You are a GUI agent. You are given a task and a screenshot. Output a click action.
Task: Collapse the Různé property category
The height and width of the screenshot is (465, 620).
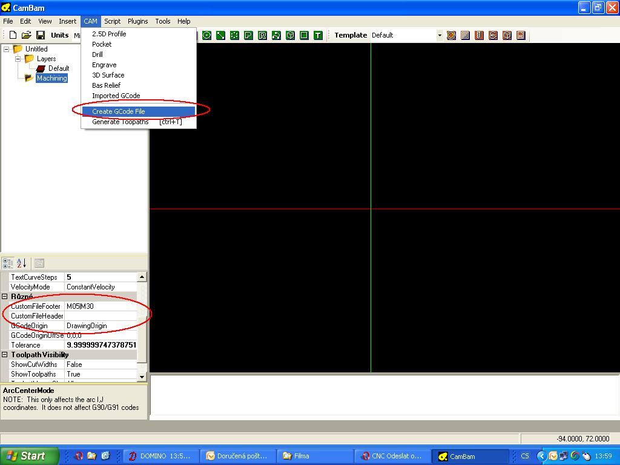5,297
